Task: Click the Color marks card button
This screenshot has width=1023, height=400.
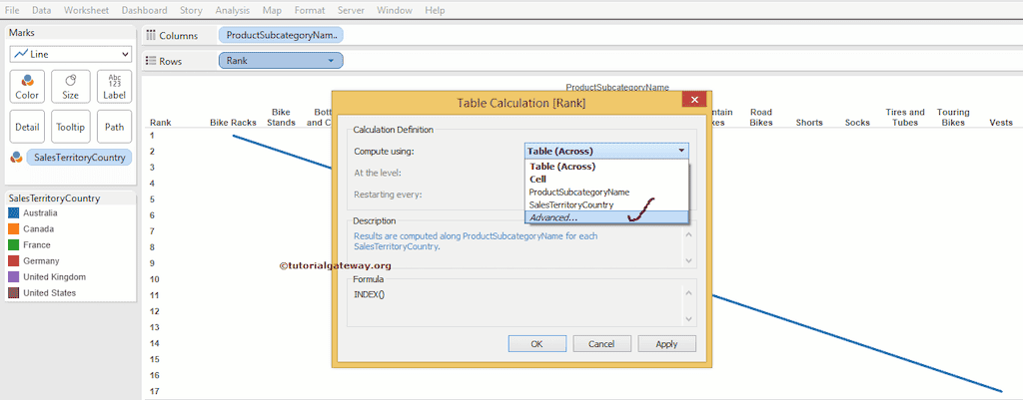Action: point(27,88)
